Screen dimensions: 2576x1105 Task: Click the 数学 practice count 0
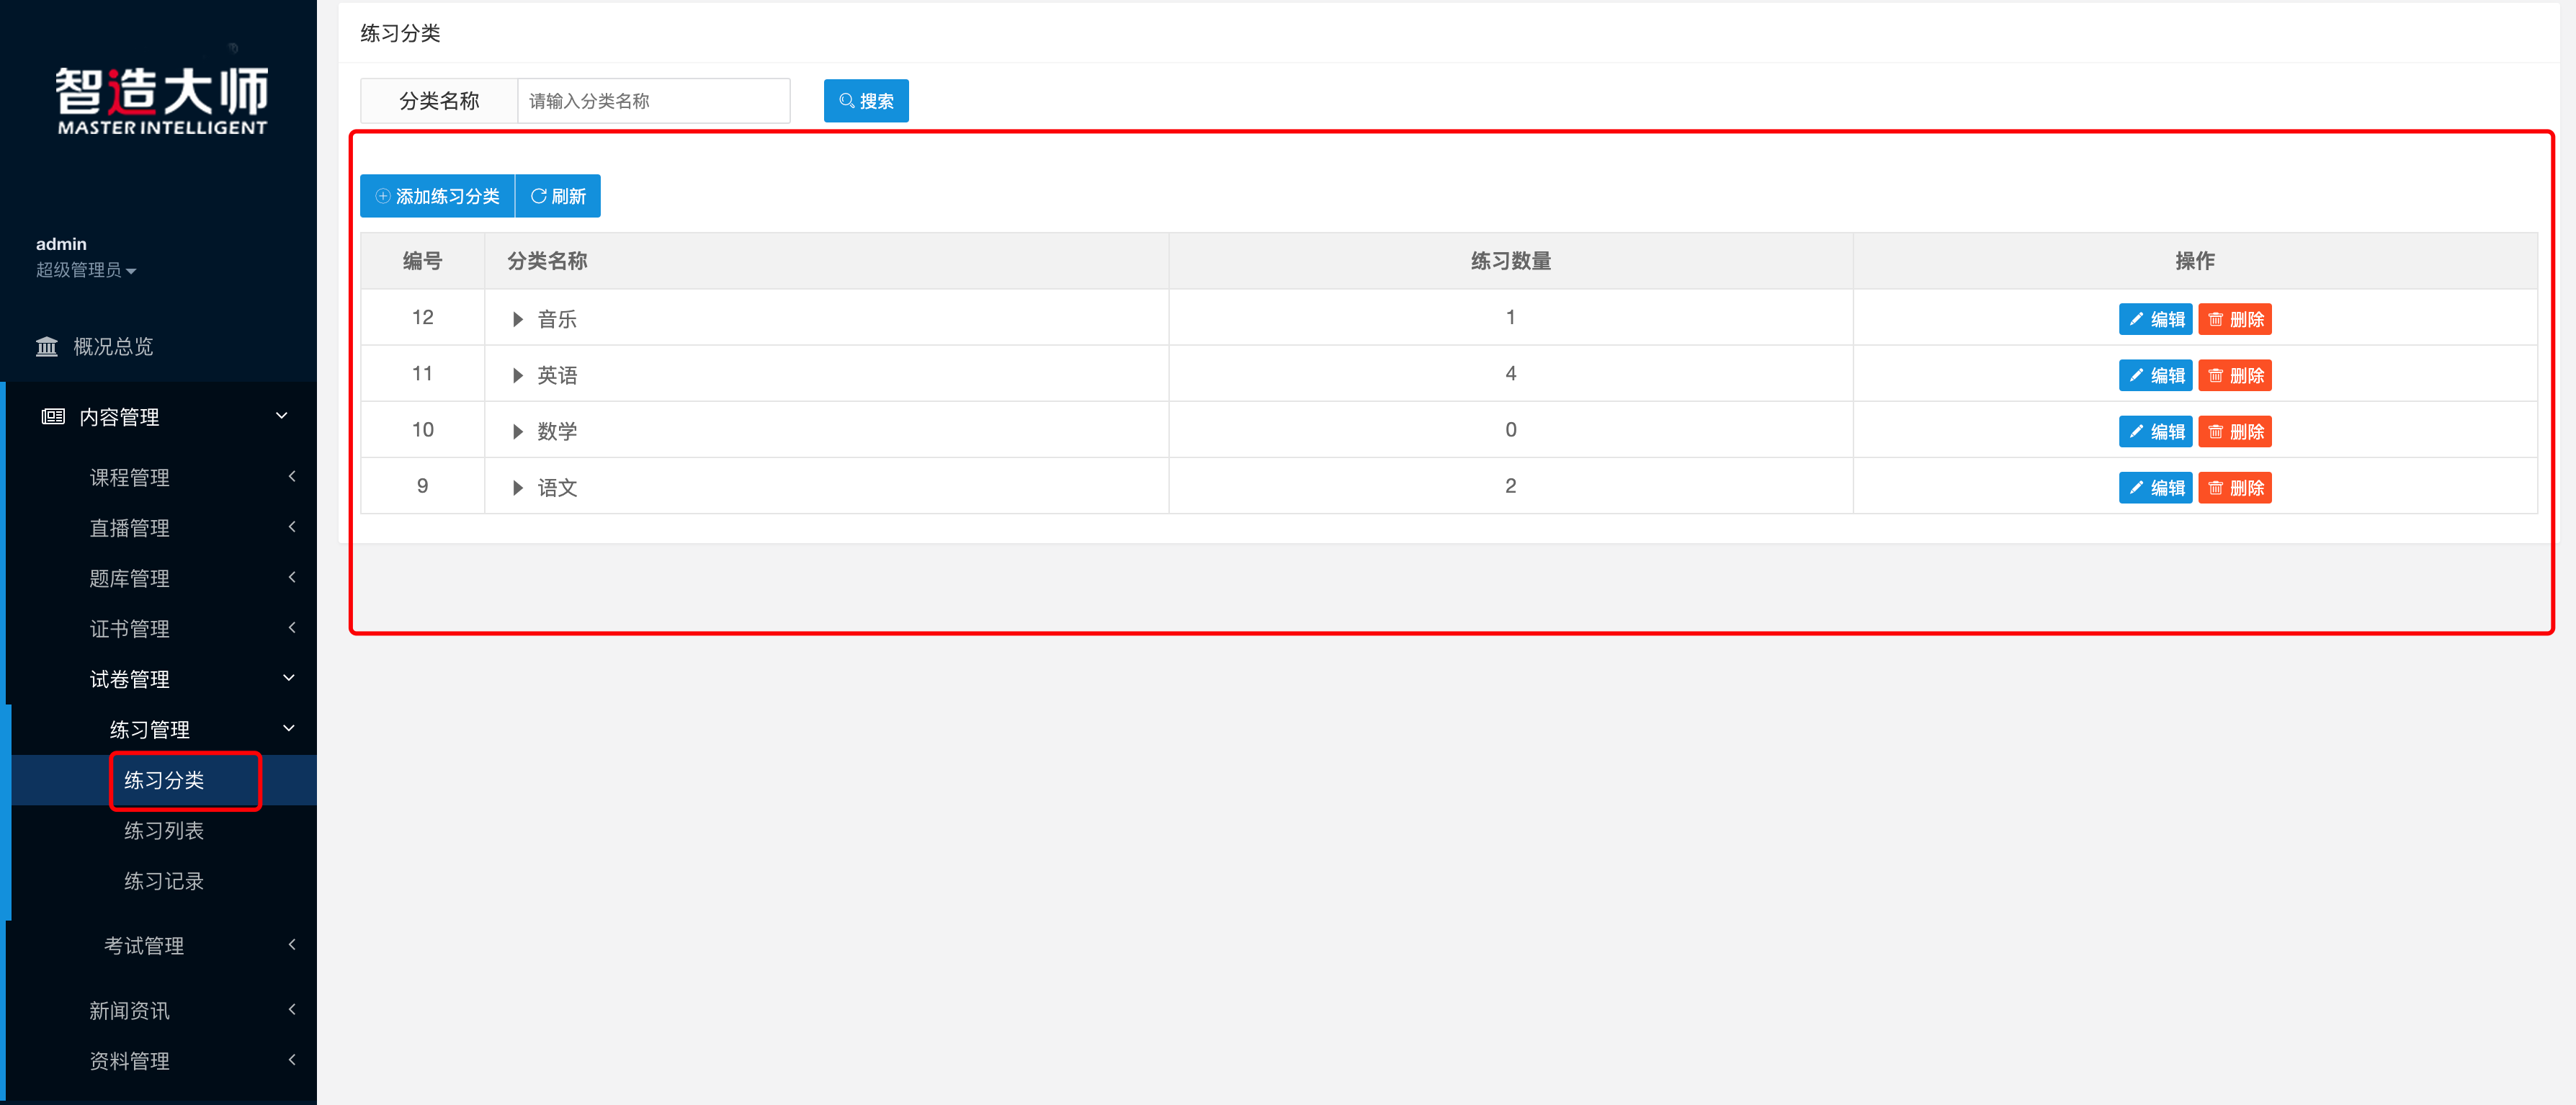tap(1510, 429)
